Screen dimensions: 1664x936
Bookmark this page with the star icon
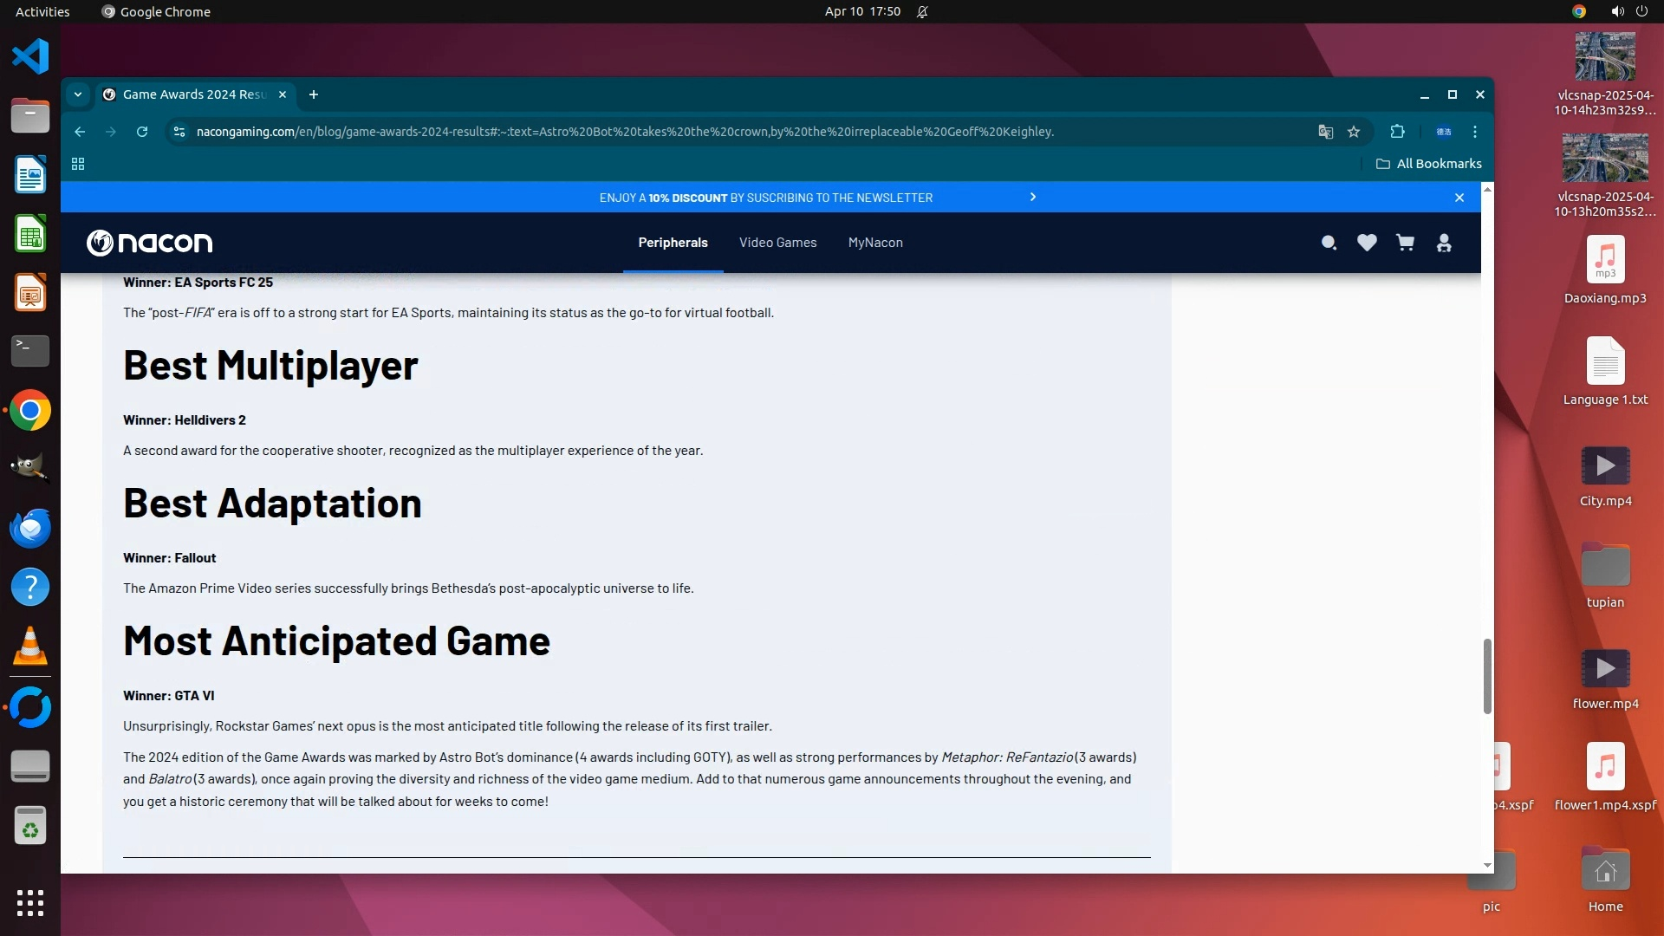pos(1354,132)
